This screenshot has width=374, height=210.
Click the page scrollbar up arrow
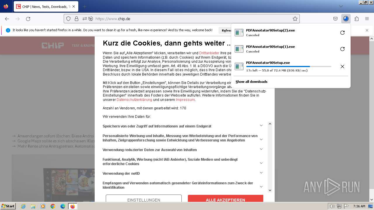point(372,38)
